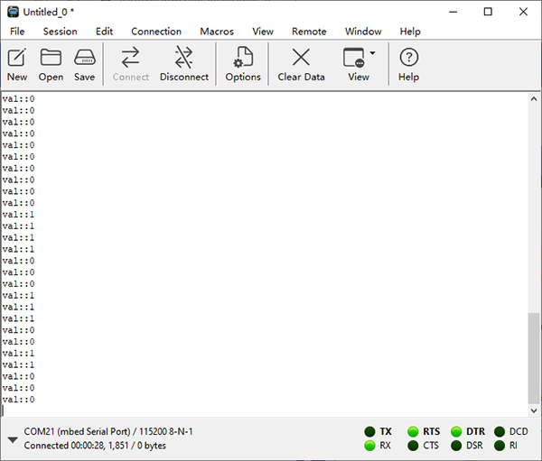Disconnect from the serial port
The image size is (542, 461).
coord(184,65)
